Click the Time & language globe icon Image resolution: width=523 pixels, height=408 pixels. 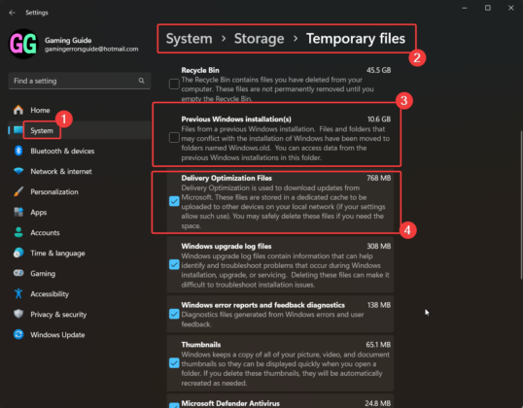click(18, 253)
